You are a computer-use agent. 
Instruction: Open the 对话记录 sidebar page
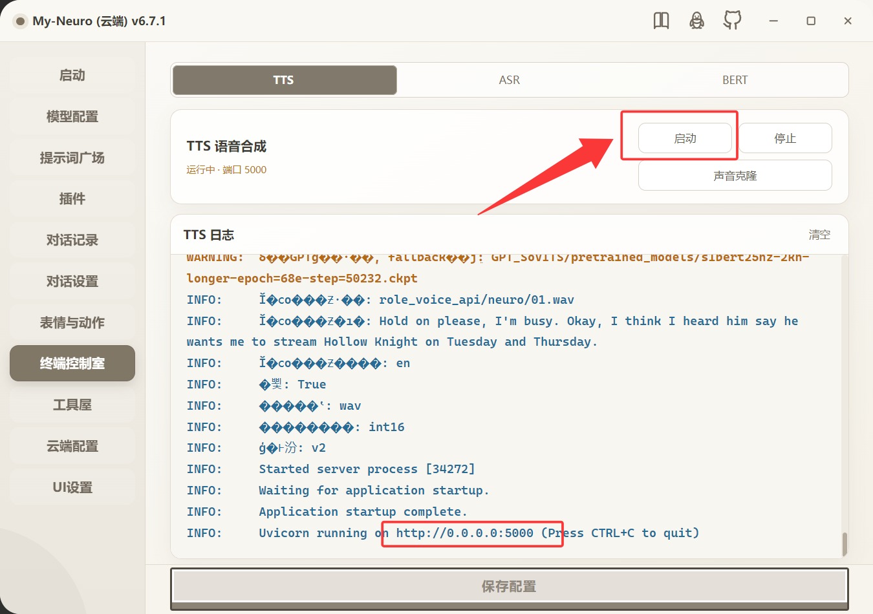coord(72,240)
